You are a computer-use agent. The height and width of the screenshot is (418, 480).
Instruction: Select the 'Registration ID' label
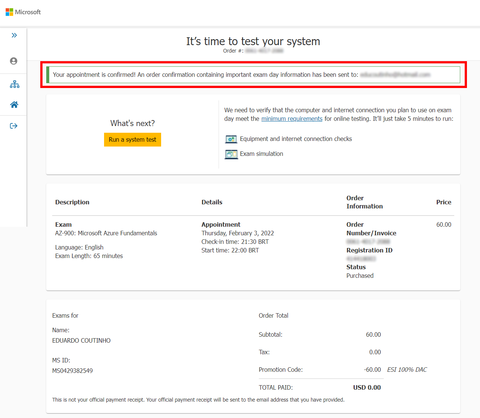pyautogui.click(x=369, y=250)
